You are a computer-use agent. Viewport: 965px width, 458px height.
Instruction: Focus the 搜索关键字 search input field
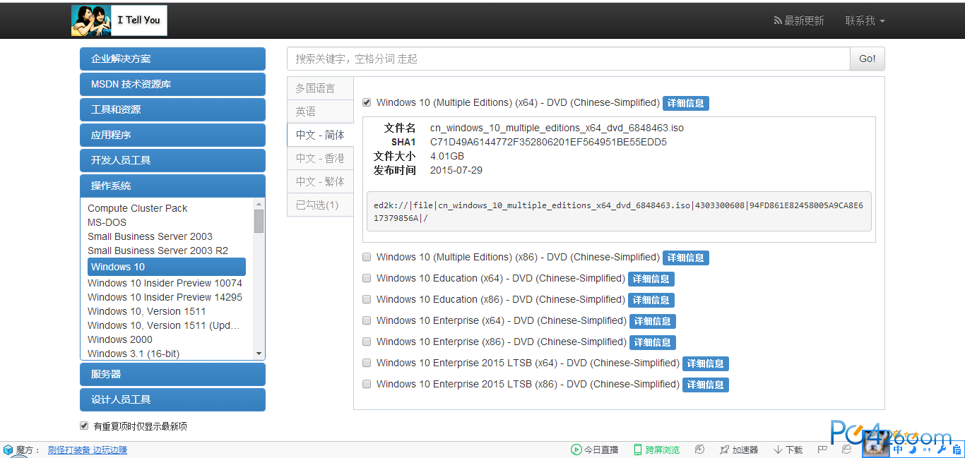coord(568,59)
